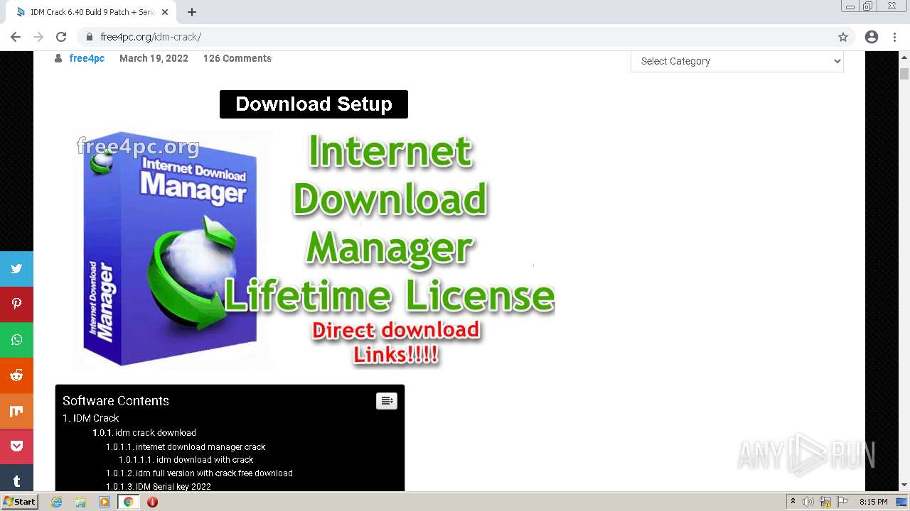Share via WhatsApp sidebar icon
Image resolution: width=910 pixels, height=511 pixels.
[x=16, y=340]
